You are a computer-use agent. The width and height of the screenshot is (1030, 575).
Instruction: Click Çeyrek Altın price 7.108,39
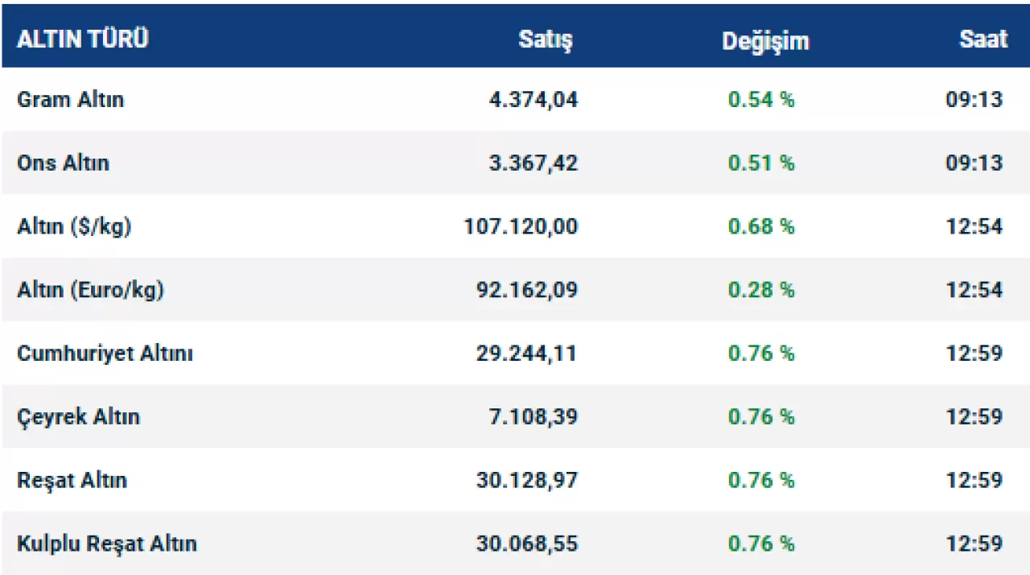tap(533, 417)
